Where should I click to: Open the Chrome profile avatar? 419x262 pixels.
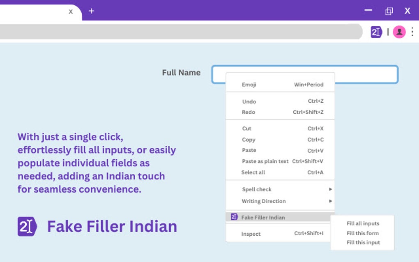pyautogui.click(x=399, y=32)
